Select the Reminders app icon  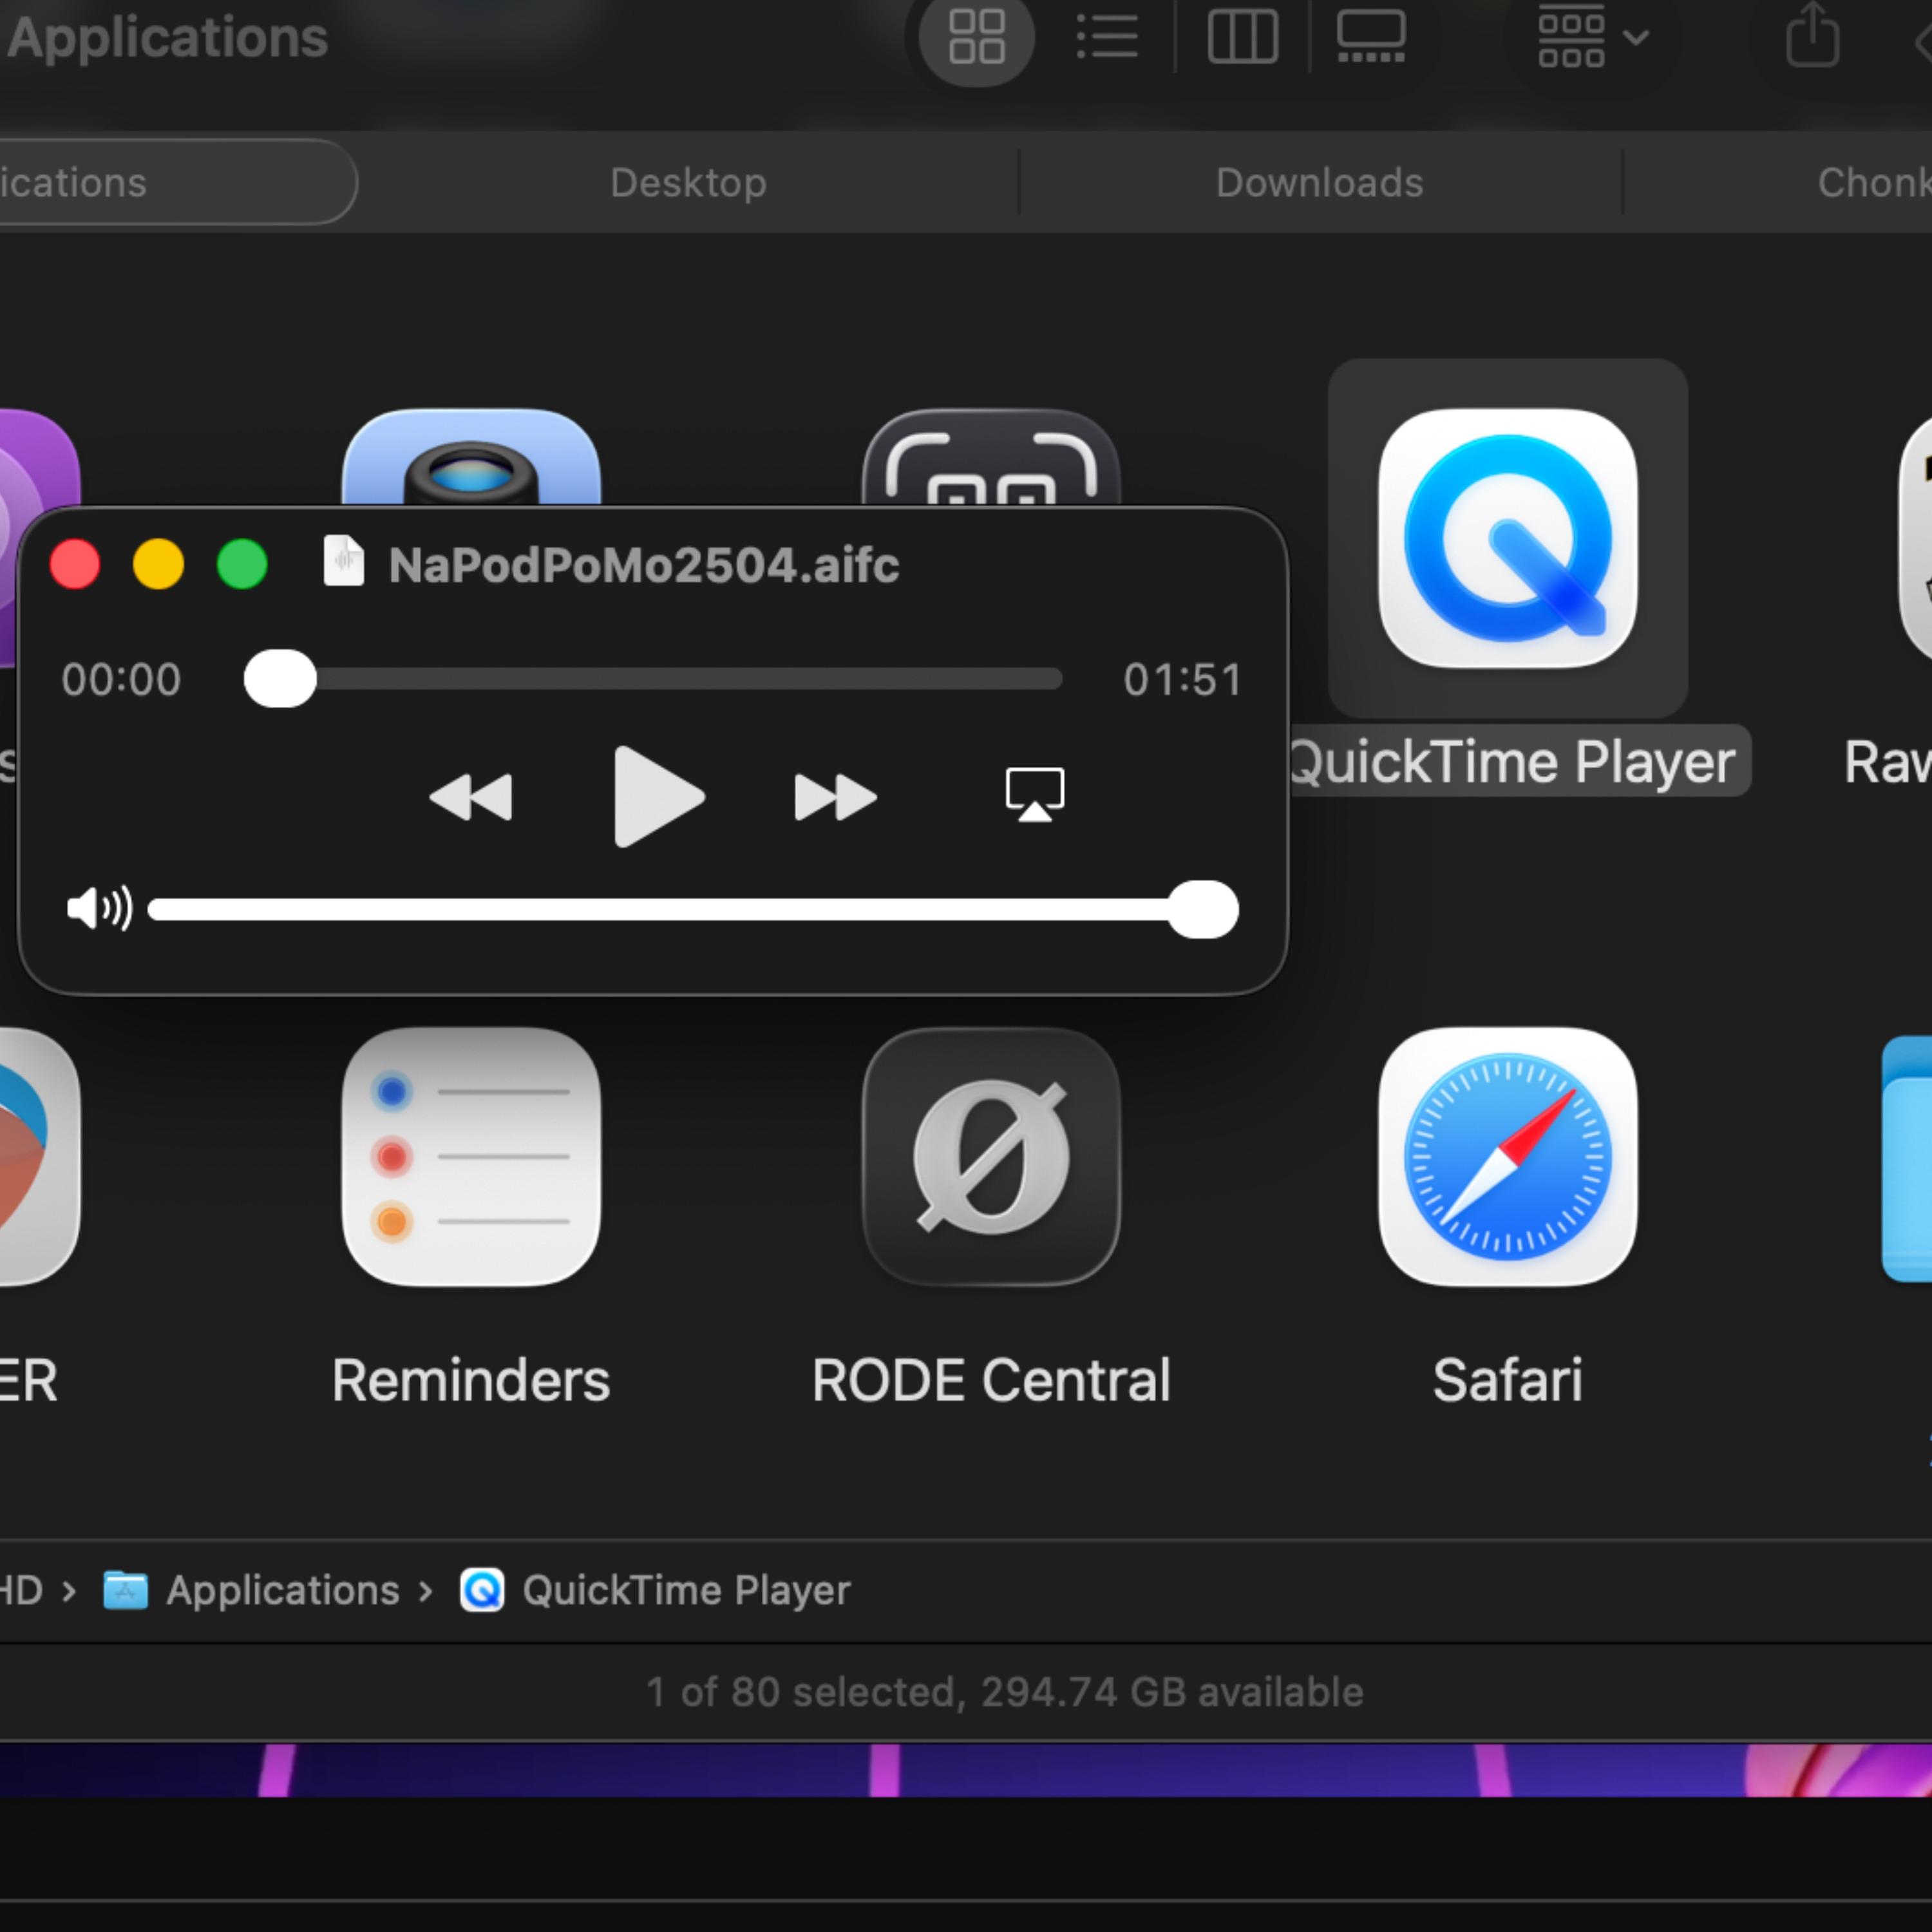[471, 1157]
